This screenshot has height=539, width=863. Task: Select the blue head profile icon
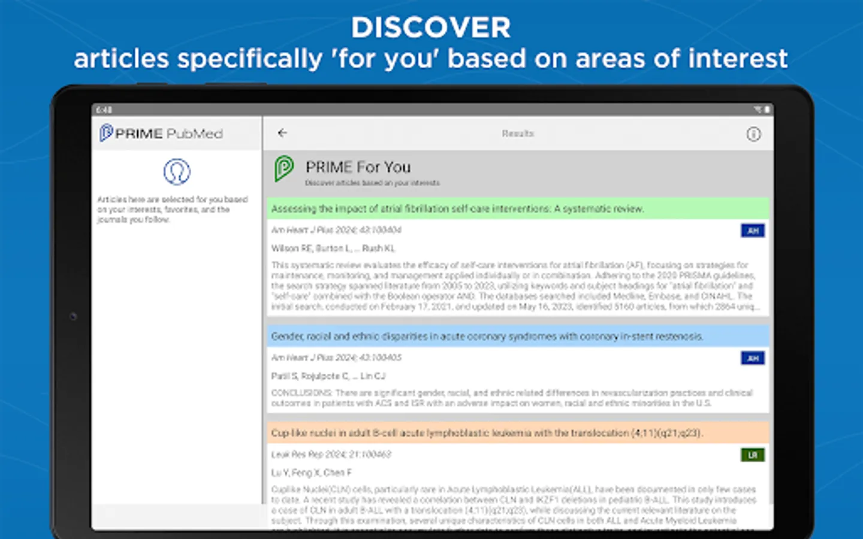click(x=177, y=172)
